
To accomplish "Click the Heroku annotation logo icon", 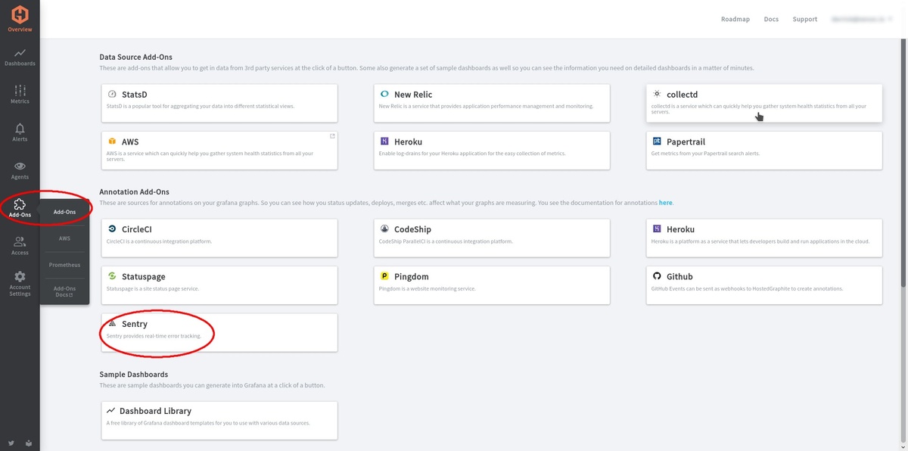I will (x=657, y=229).
